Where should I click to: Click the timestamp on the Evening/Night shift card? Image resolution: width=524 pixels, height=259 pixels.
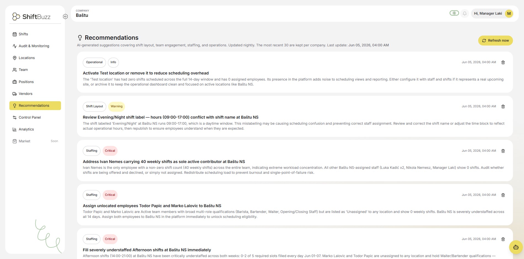pyautogui.click(x=479, y=106)
